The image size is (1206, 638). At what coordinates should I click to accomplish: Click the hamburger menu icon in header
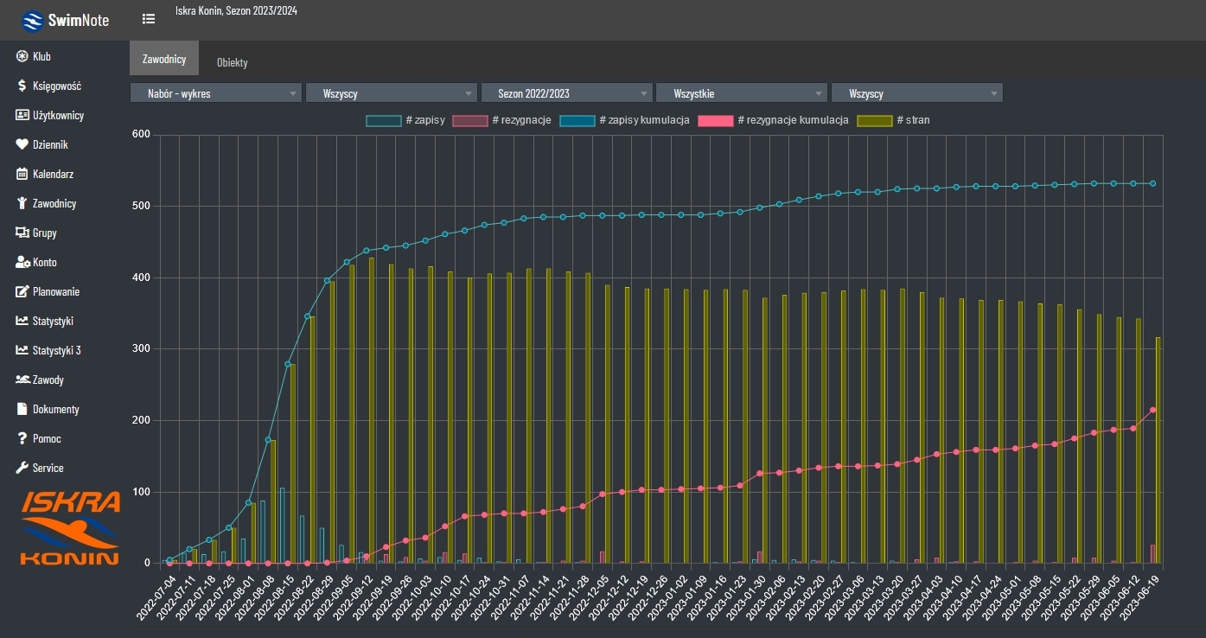tap(149, 19)
